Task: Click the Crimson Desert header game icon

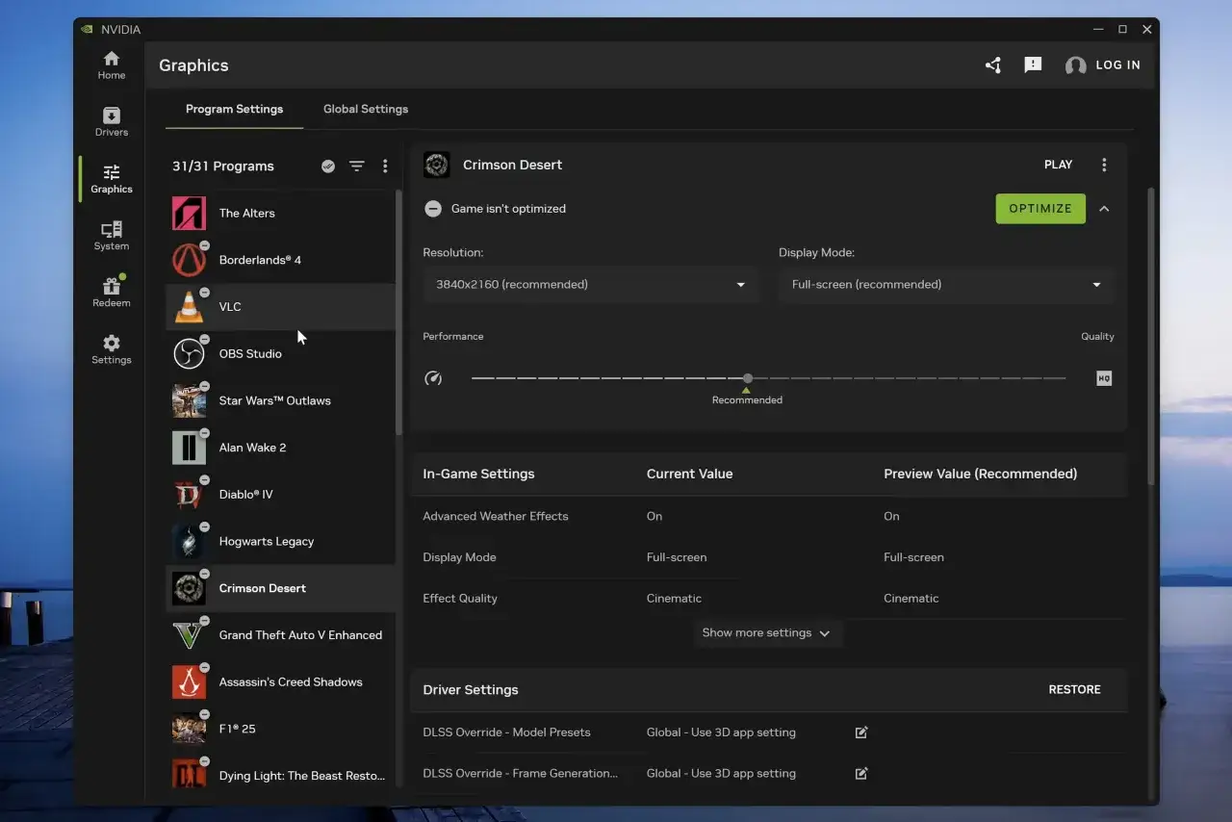Action: [x=437, y=165]
